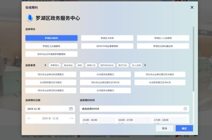Choose 社会团体注销登记 matter
Image resolution: width=212 pixels, height=140 pixels.
point(105,90)
